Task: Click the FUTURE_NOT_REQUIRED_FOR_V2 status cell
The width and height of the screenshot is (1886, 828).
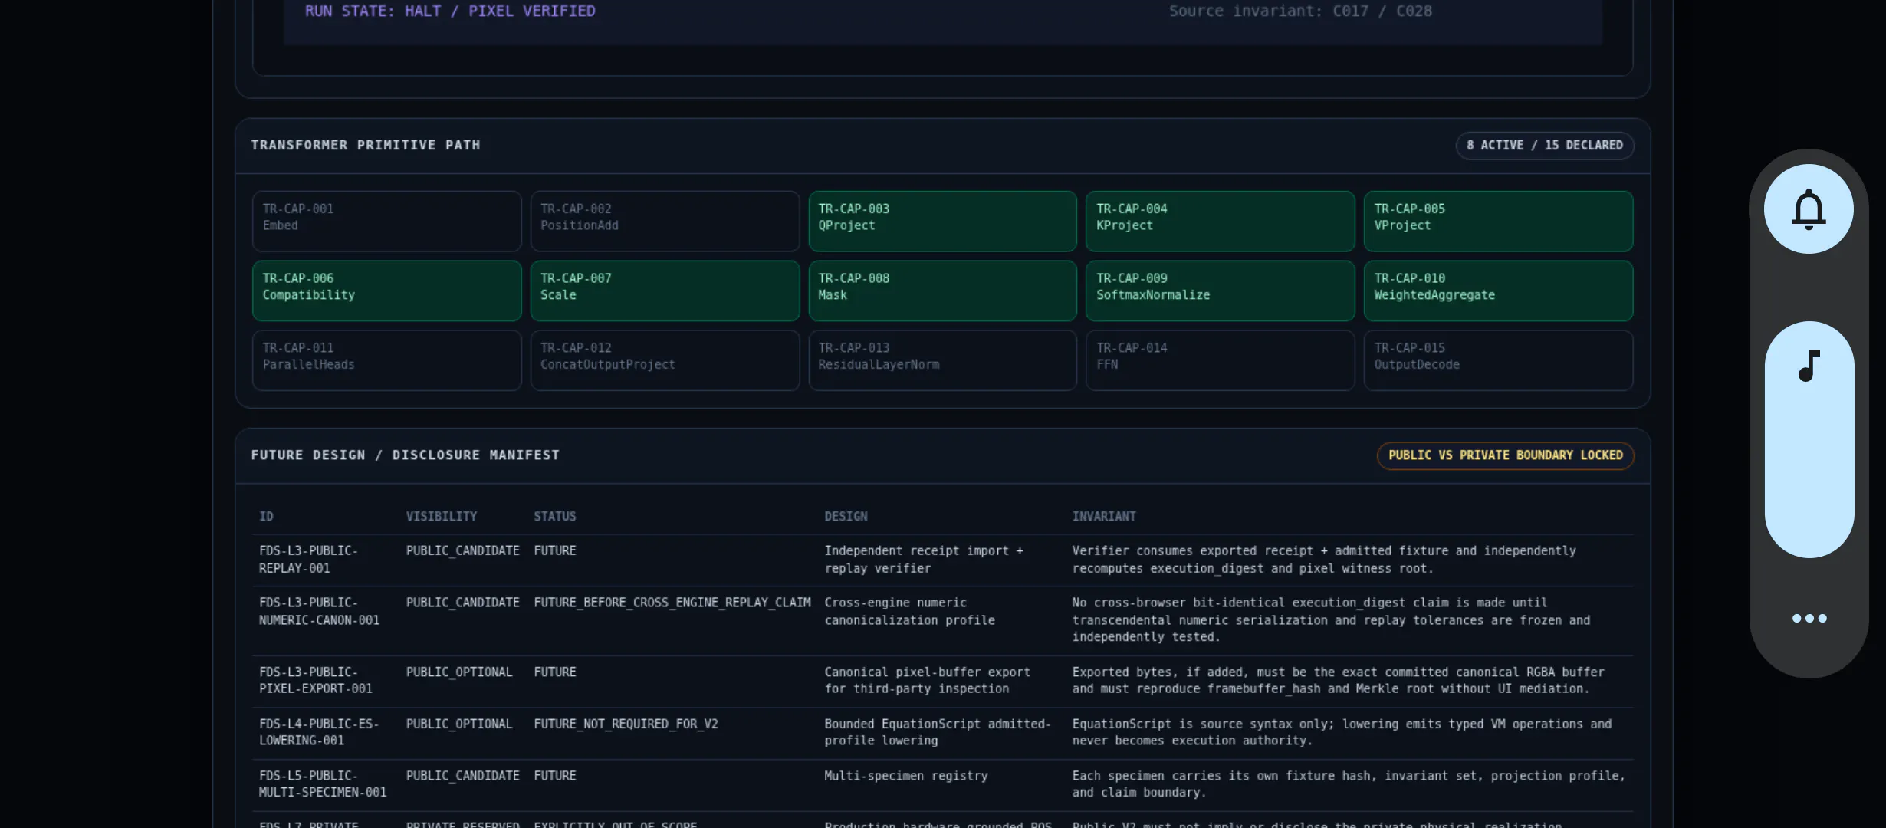Action: (x=626, y=724)
